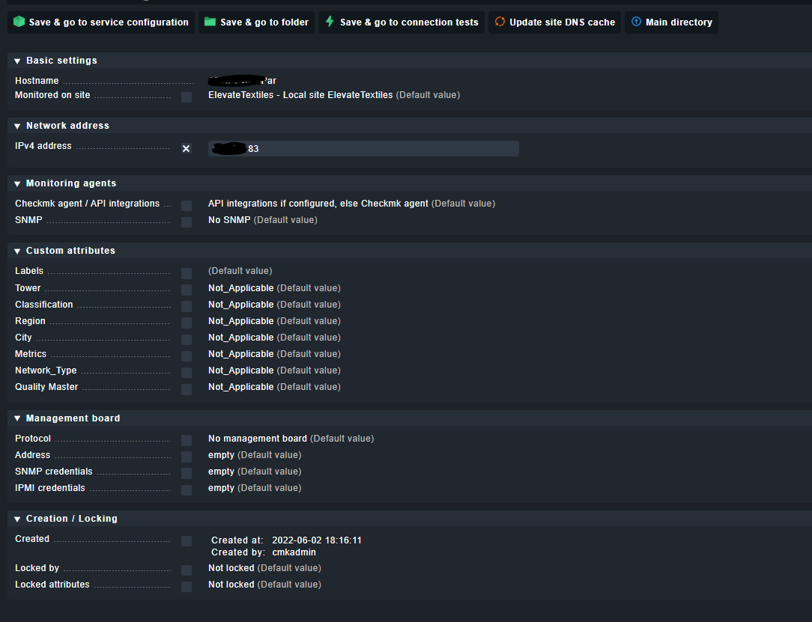This screenshot has width=812, height=622.
Task: Collapse the Network address section
Action: click(x=16, y=126)
